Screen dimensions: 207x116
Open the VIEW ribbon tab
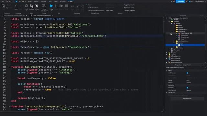56,1
